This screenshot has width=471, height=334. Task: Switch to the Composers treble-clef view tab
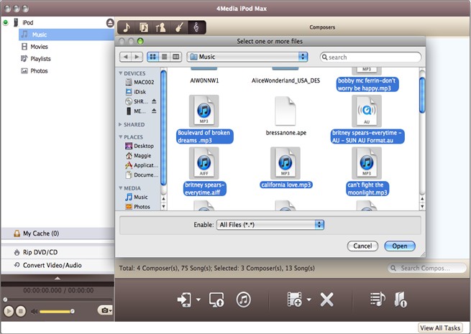coord(196,27)
